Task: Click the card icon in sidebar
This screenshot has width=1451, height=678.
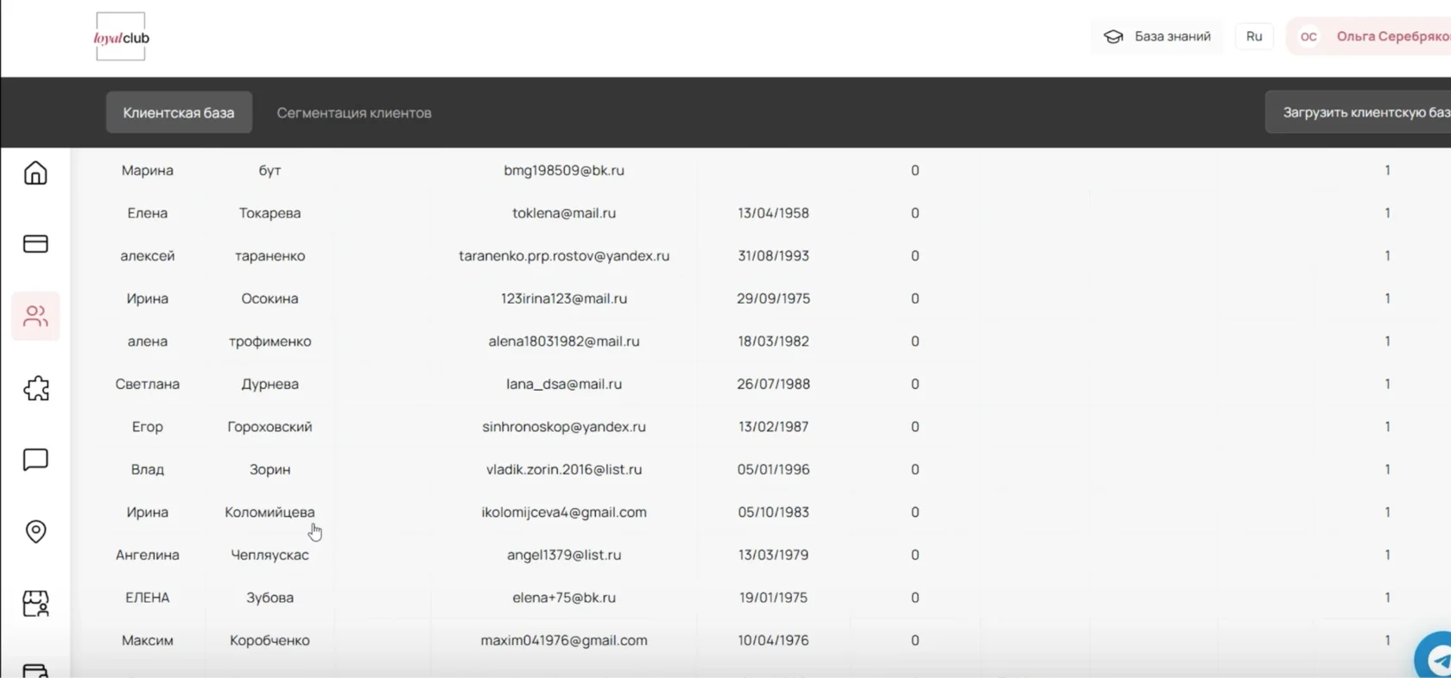Action: point(35,244)
